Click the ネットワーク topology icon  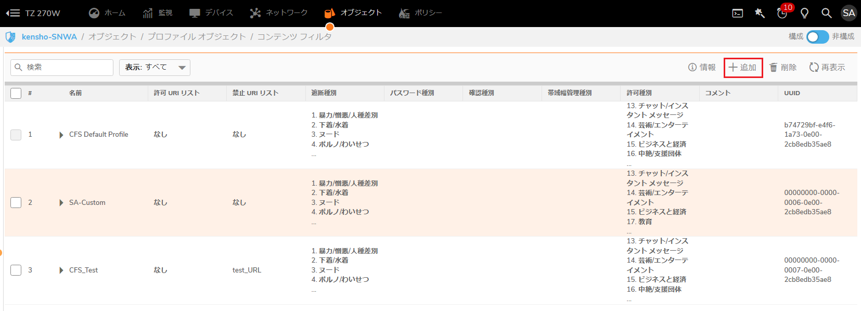tap(255, 13)
